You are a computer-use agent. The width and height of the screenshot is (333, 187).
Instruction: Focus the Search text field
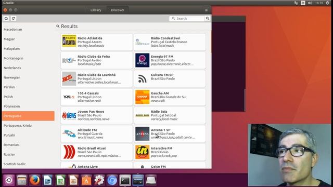(187, 19)
